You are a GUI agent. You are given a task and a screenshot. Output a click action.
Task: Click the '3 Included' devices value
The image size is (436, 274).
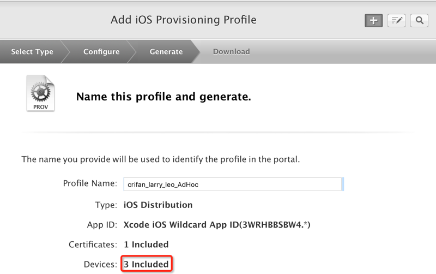point(146,264)
